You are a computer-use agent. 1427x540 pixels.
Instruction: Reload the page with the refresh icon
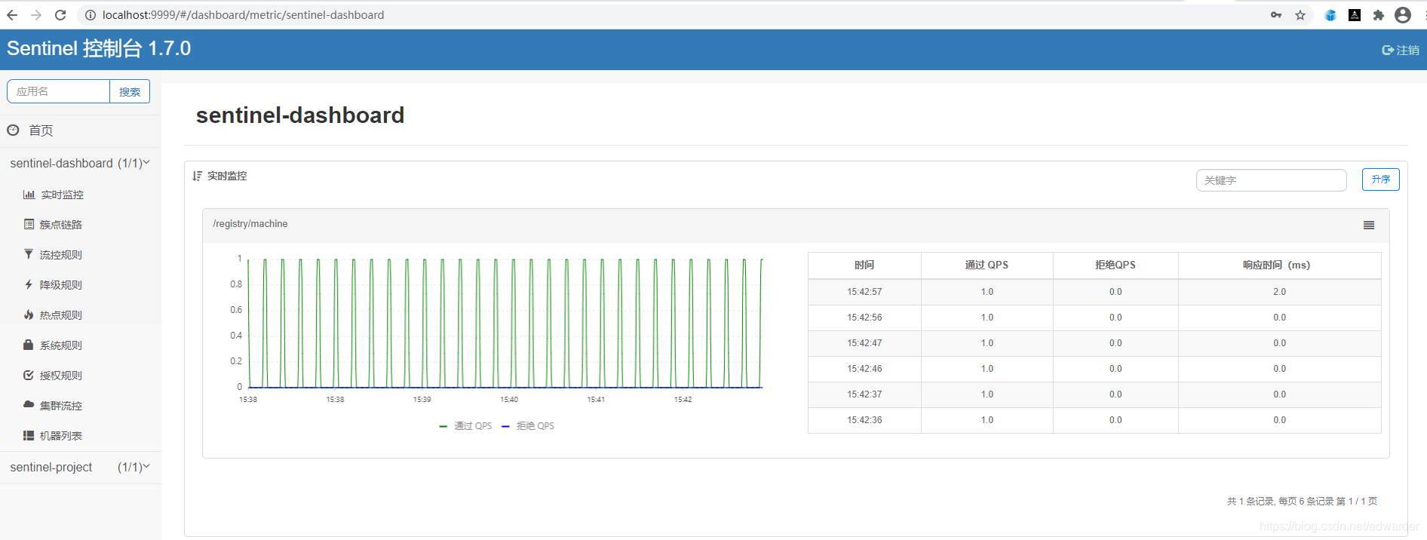click(x=60, y=15)
